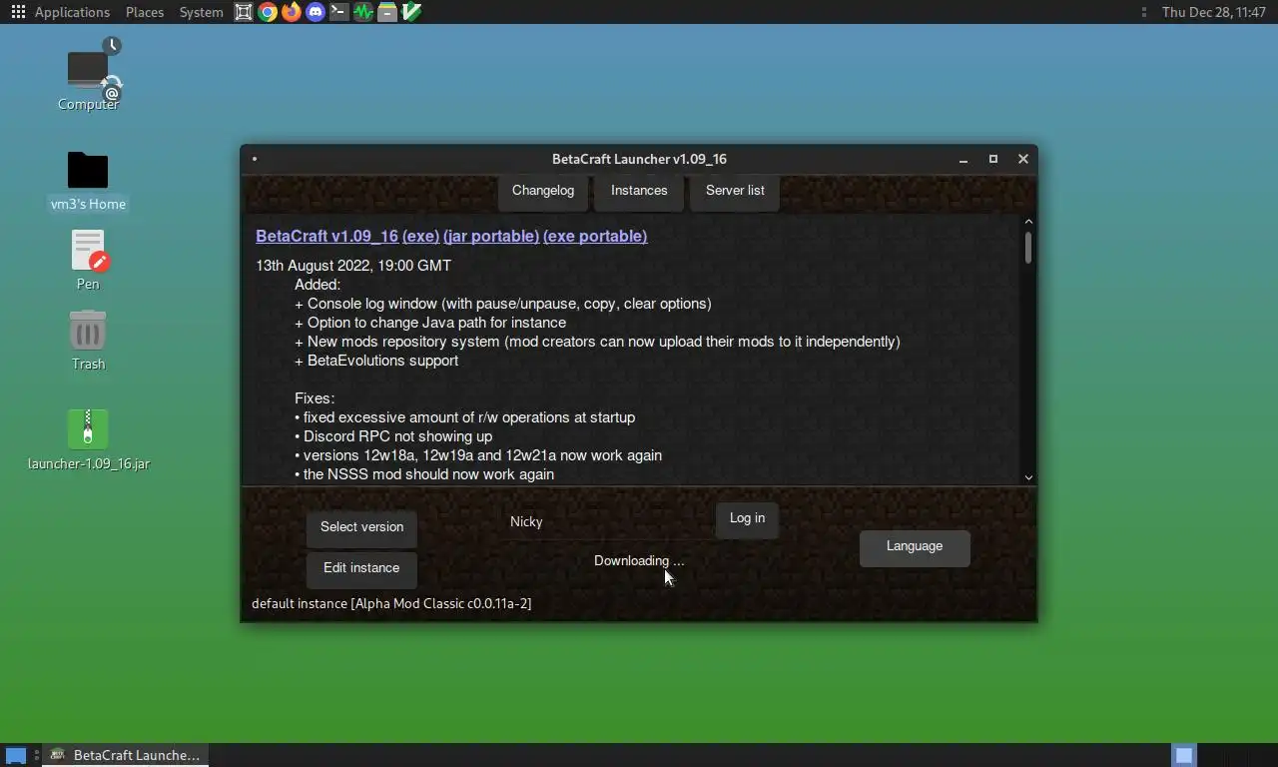The width and height of the screenshot is (1278, 767).
Task: Click the changelog scrollbar up arrow
Action: tap(1028, 222)
